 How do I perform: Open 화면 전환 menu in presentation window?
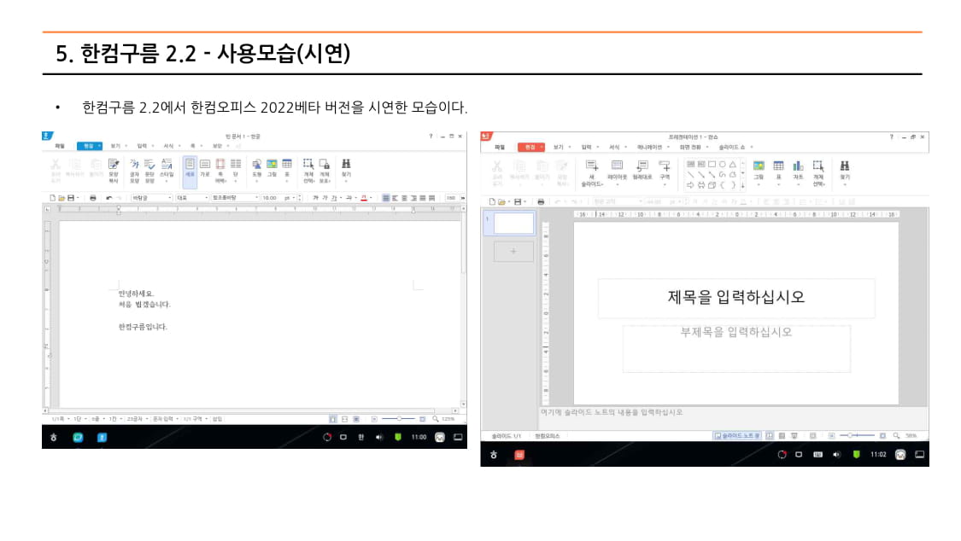tap(690, 147)
